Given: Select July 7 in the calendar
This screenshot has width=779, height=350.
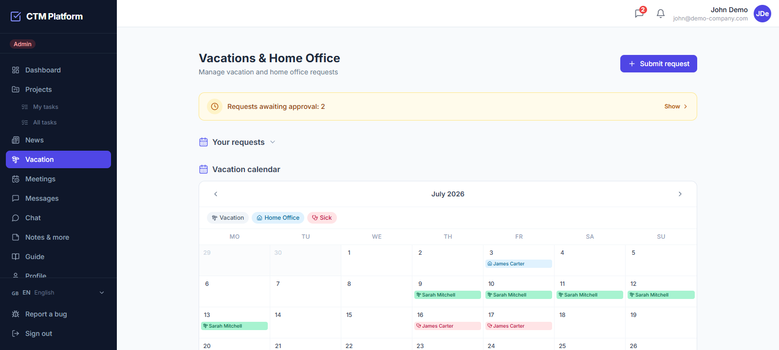Looking at the screenshot, I should [305, 292].
